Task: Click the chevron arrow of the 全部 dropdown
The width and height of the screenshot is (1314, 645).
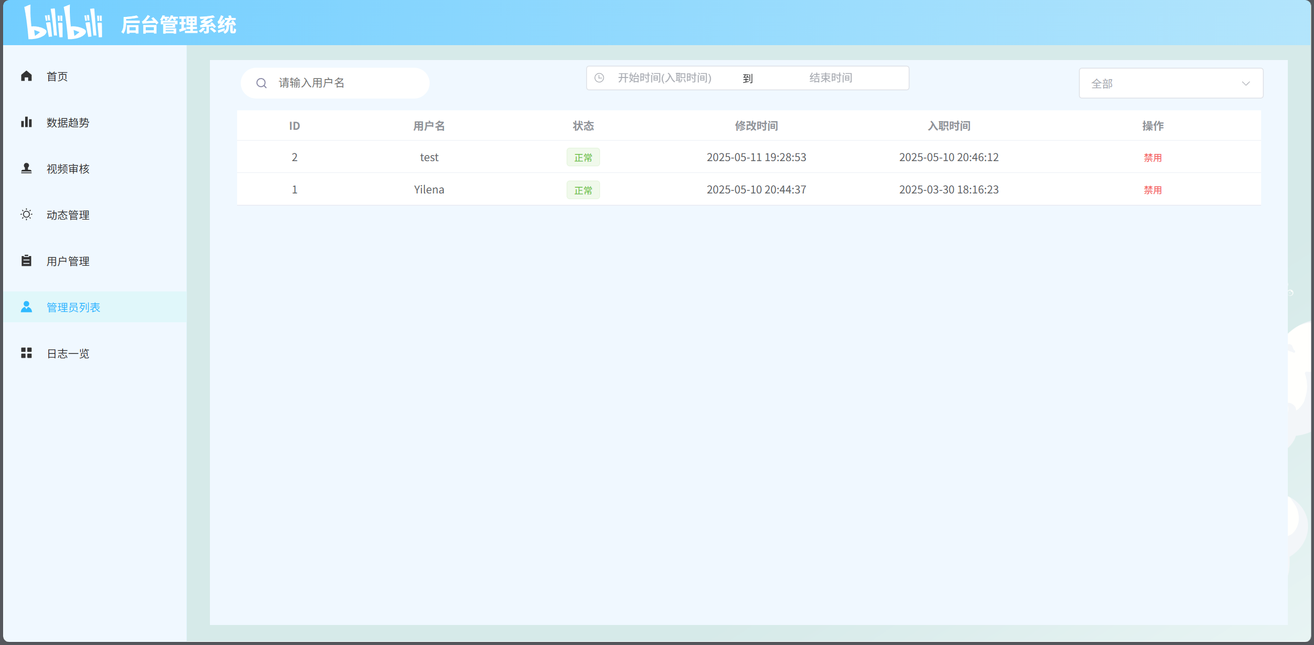Action: [x=1246, y=84]
